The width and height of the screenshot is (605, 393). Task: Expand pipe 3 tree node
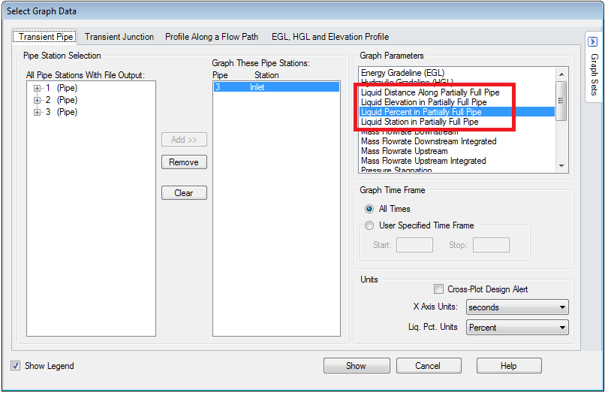pos(37,112)
